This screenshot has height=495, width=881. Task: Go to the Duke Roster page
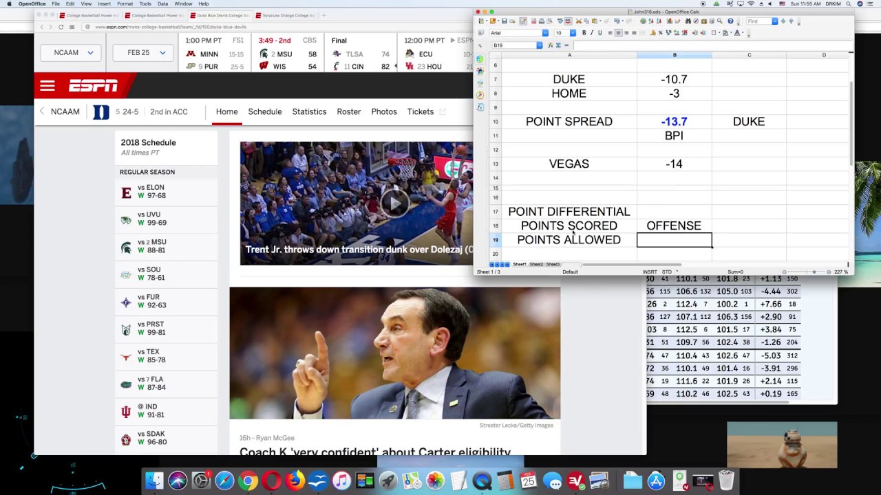(348, 111)
